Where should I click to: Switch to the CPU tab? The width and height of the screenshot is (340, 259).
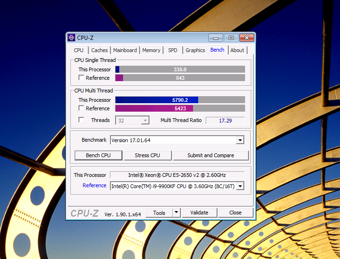point(79,50)
